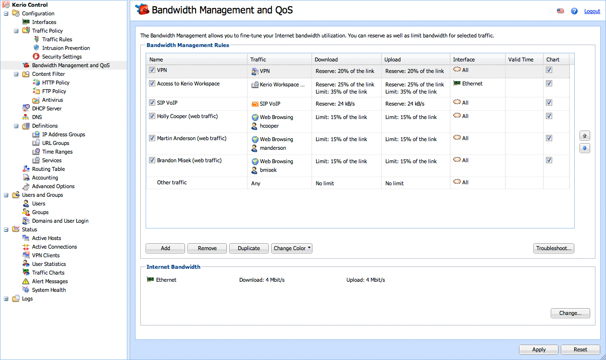Click the HTTP Policy icon
The width and height of the screenshot is (606, 360).
(37, 83)
